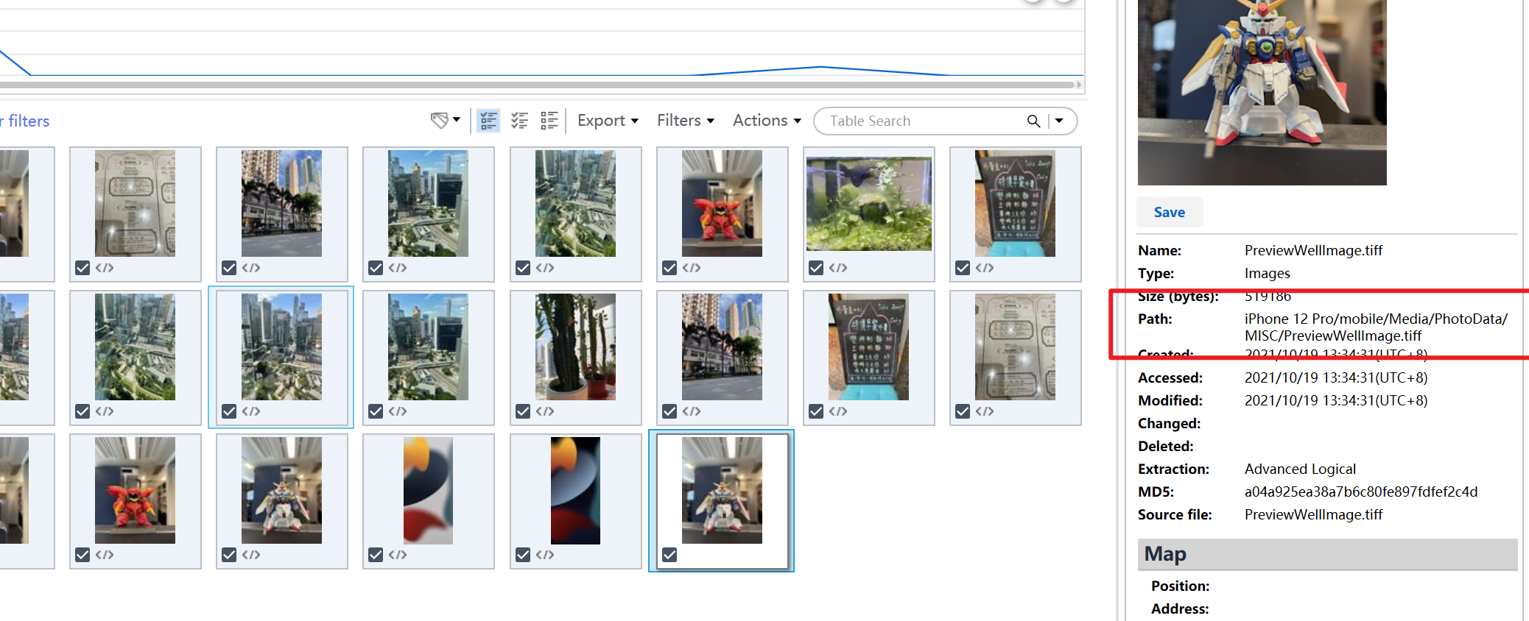Click Extraction value 'Advanced Logical'

tap(1300, 469)
